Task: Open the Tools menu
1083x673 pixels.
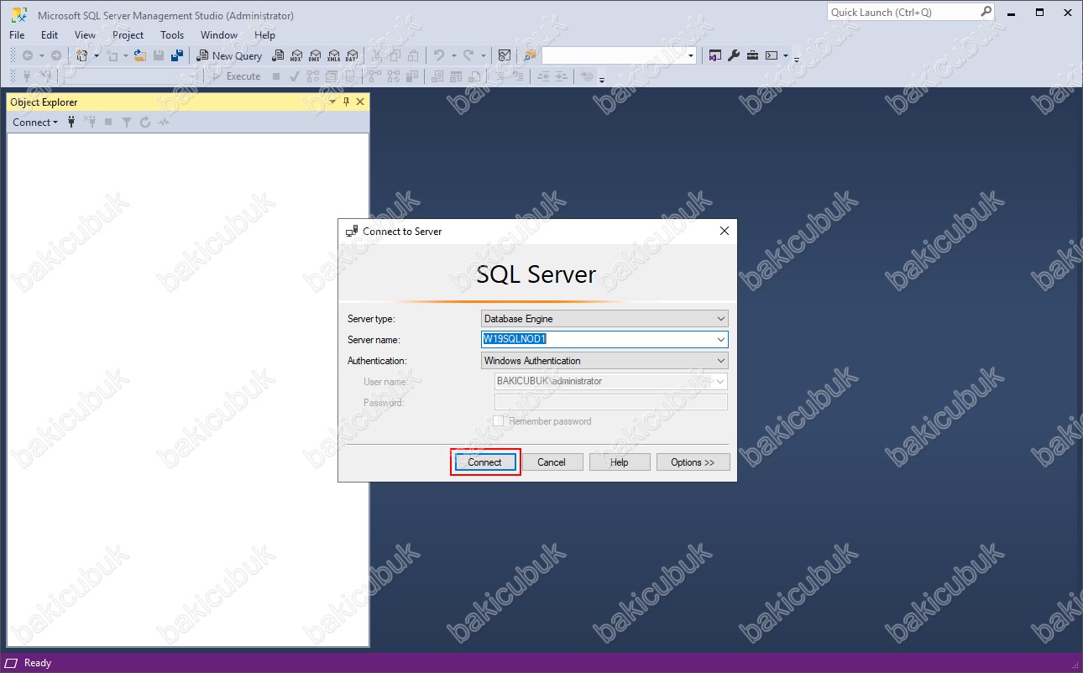Action: click(x=172, y=35)
